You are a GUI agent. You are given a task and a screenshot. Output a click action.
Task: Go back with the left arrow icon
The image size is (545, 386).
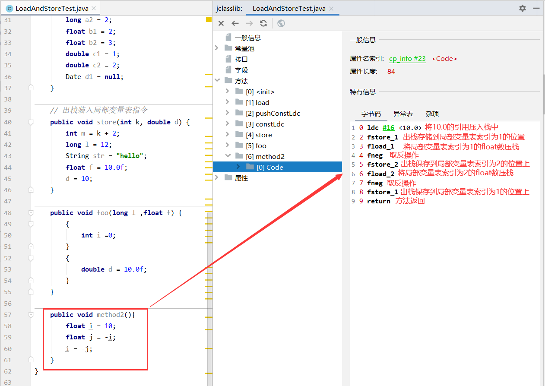(235, 23)
